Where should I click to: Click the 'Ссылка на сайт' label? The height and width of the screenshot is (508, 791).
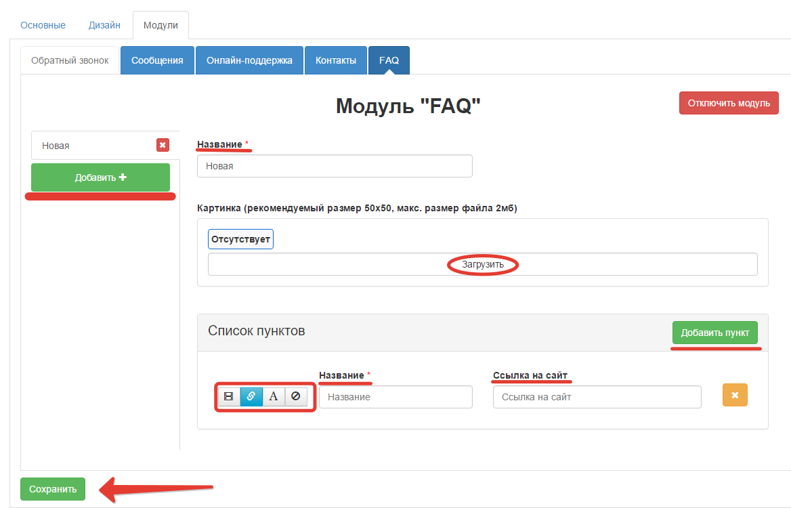pos(530,375)
